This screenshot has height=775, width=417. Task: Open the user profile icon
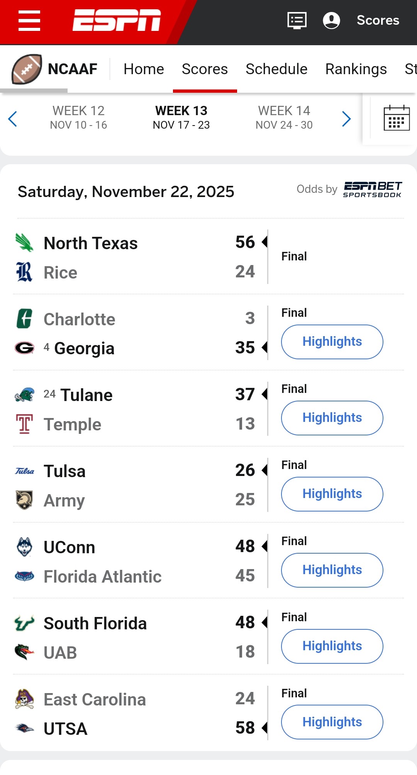[331, 20]
